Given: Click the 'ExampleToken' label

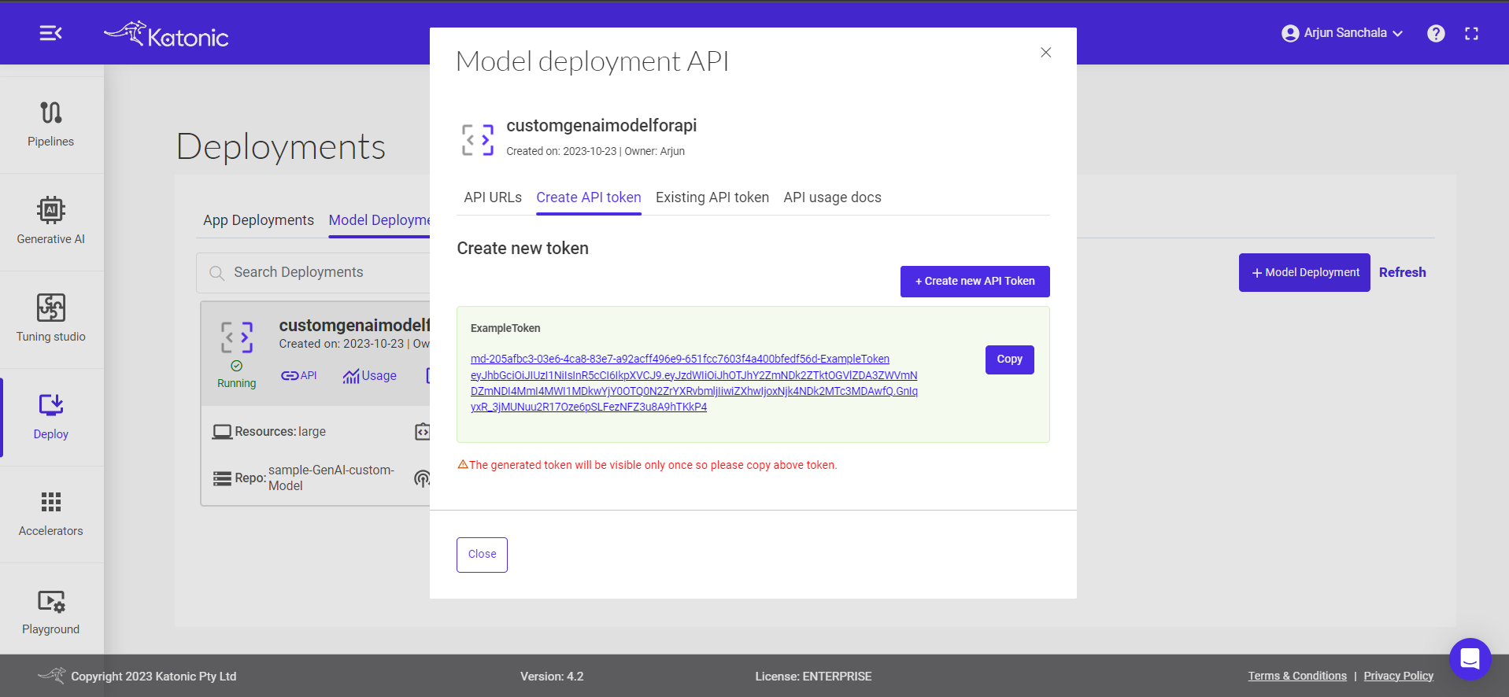Looking at the screenshot, I should point(505,328).
